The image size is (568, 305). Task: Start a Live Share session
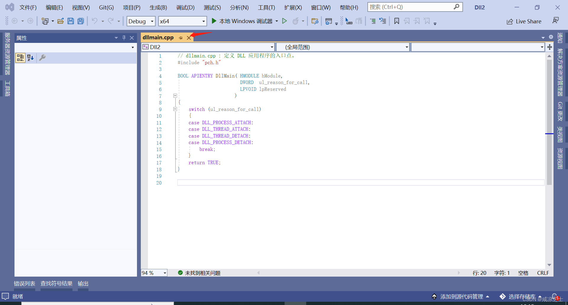524,21
